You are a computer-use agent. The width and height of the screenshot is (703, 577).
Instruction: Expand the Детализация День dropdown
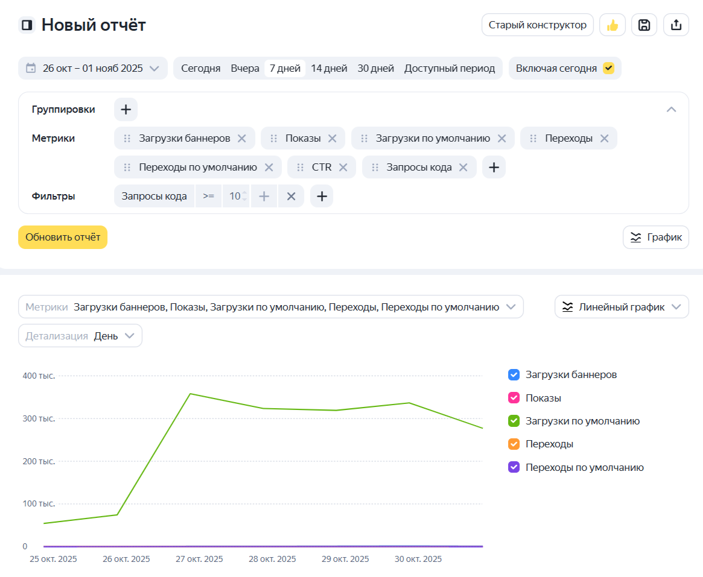tap(80, 336)
